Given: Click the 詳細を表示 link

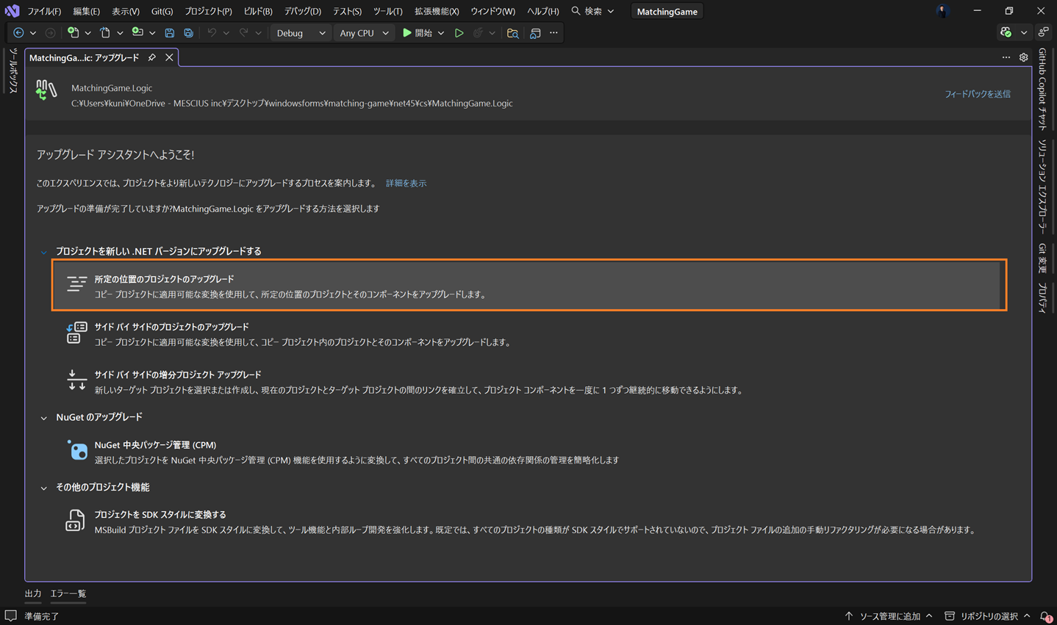Looking at the screenshot, I should pos(406,183).
